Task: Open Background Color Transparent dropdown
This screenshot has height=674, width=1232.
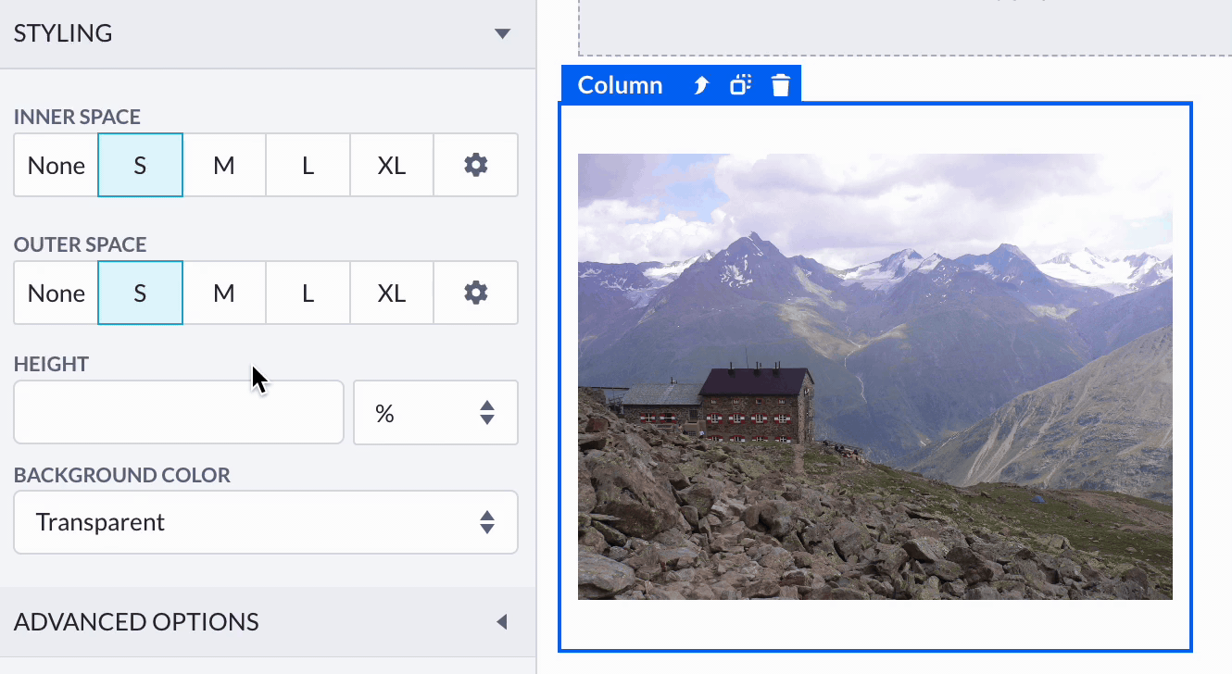Action: 266,522
